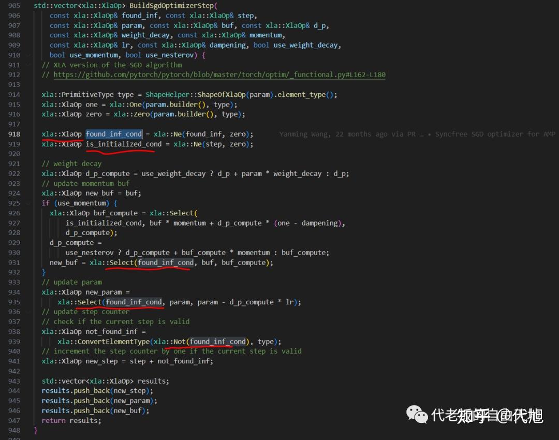Click the use_weight_decay parameter on line 909
This screenshot has width=559, height=440.
point(306,45)
